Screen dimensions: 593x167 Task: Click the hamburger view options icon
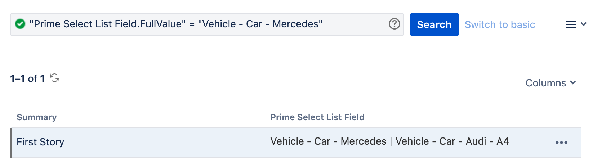click(571, 24)
